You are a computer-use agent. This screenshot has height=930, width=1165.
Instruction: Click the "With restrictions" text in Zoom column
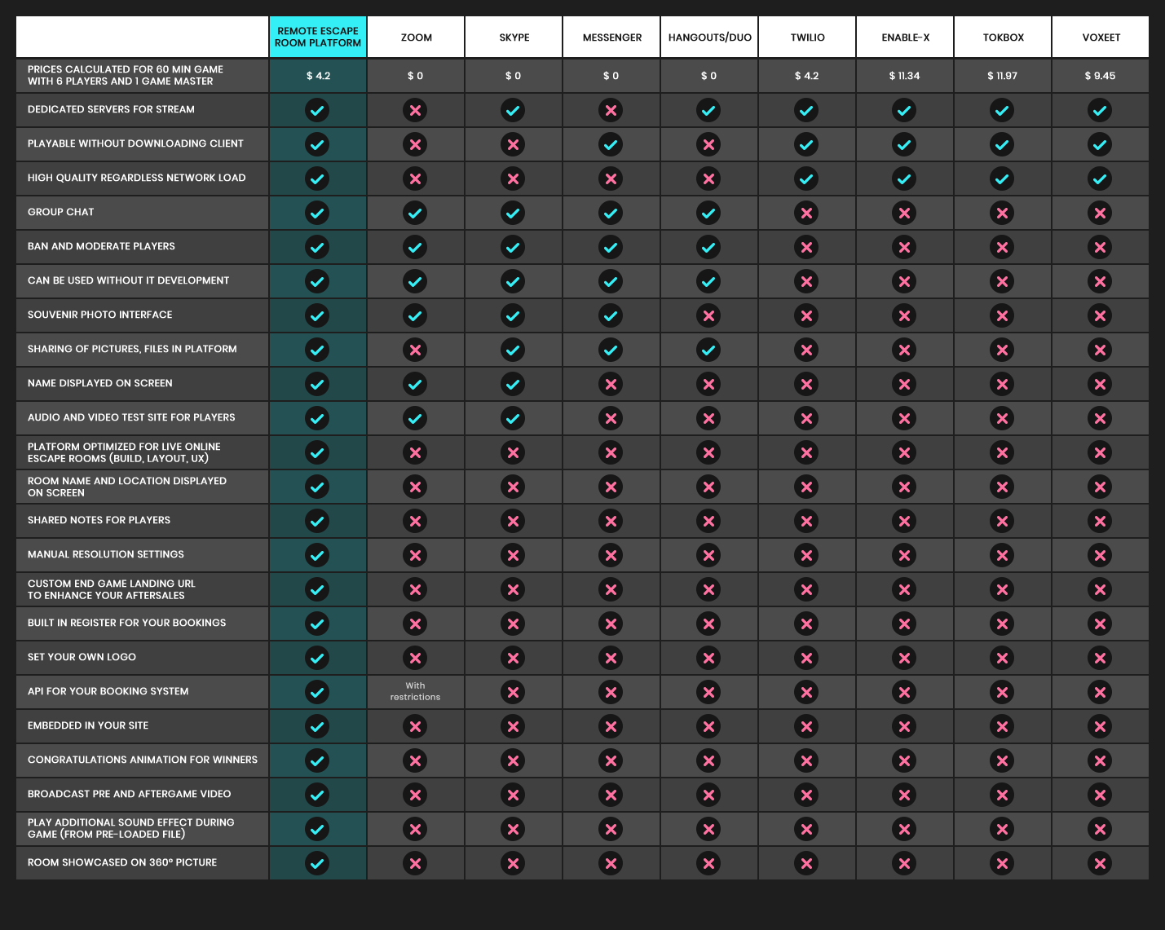[x=415, y=691]
